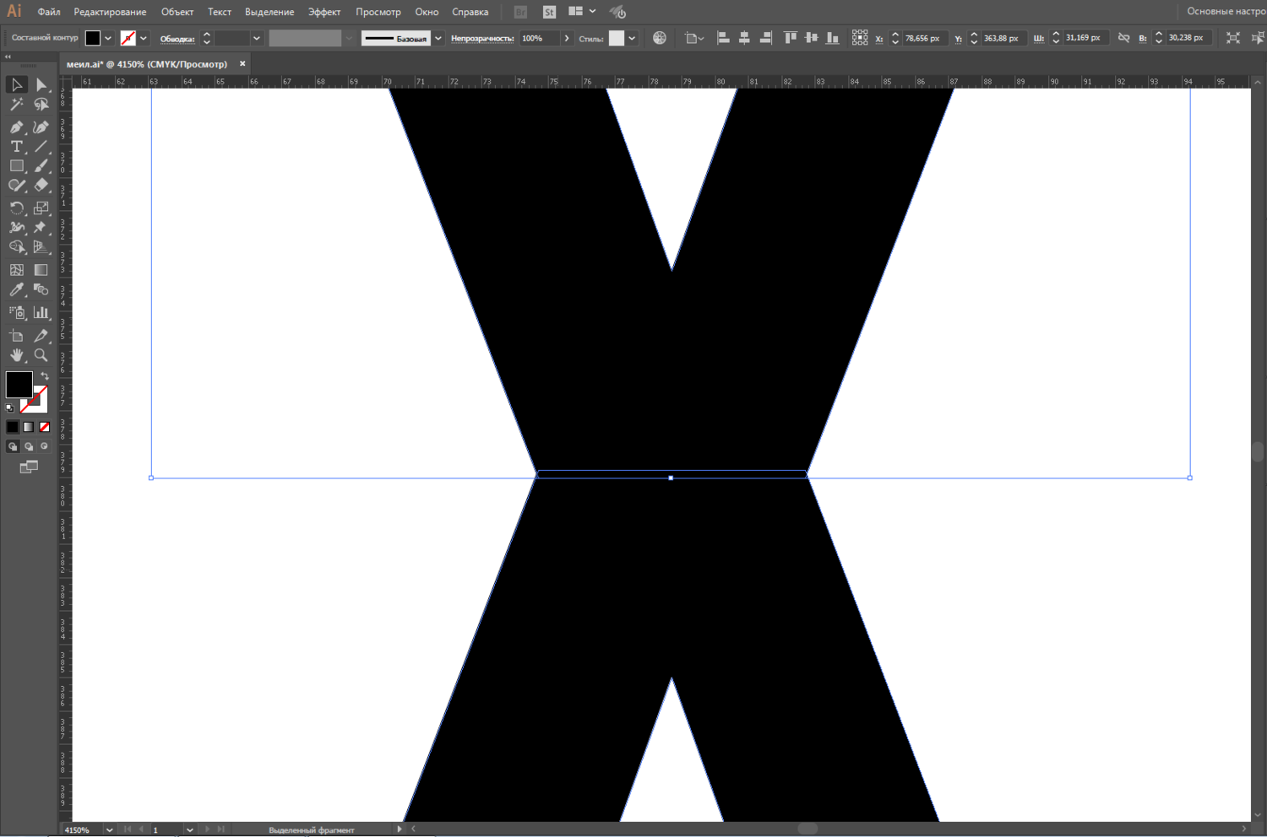Viewport: 1267px width, 837px height.
Task: Select the Artboard tool
Action: point(16,335)
